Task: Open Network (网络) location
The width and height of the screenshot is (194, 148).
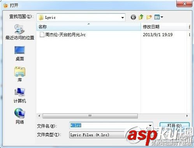Action: click(20, 116)
